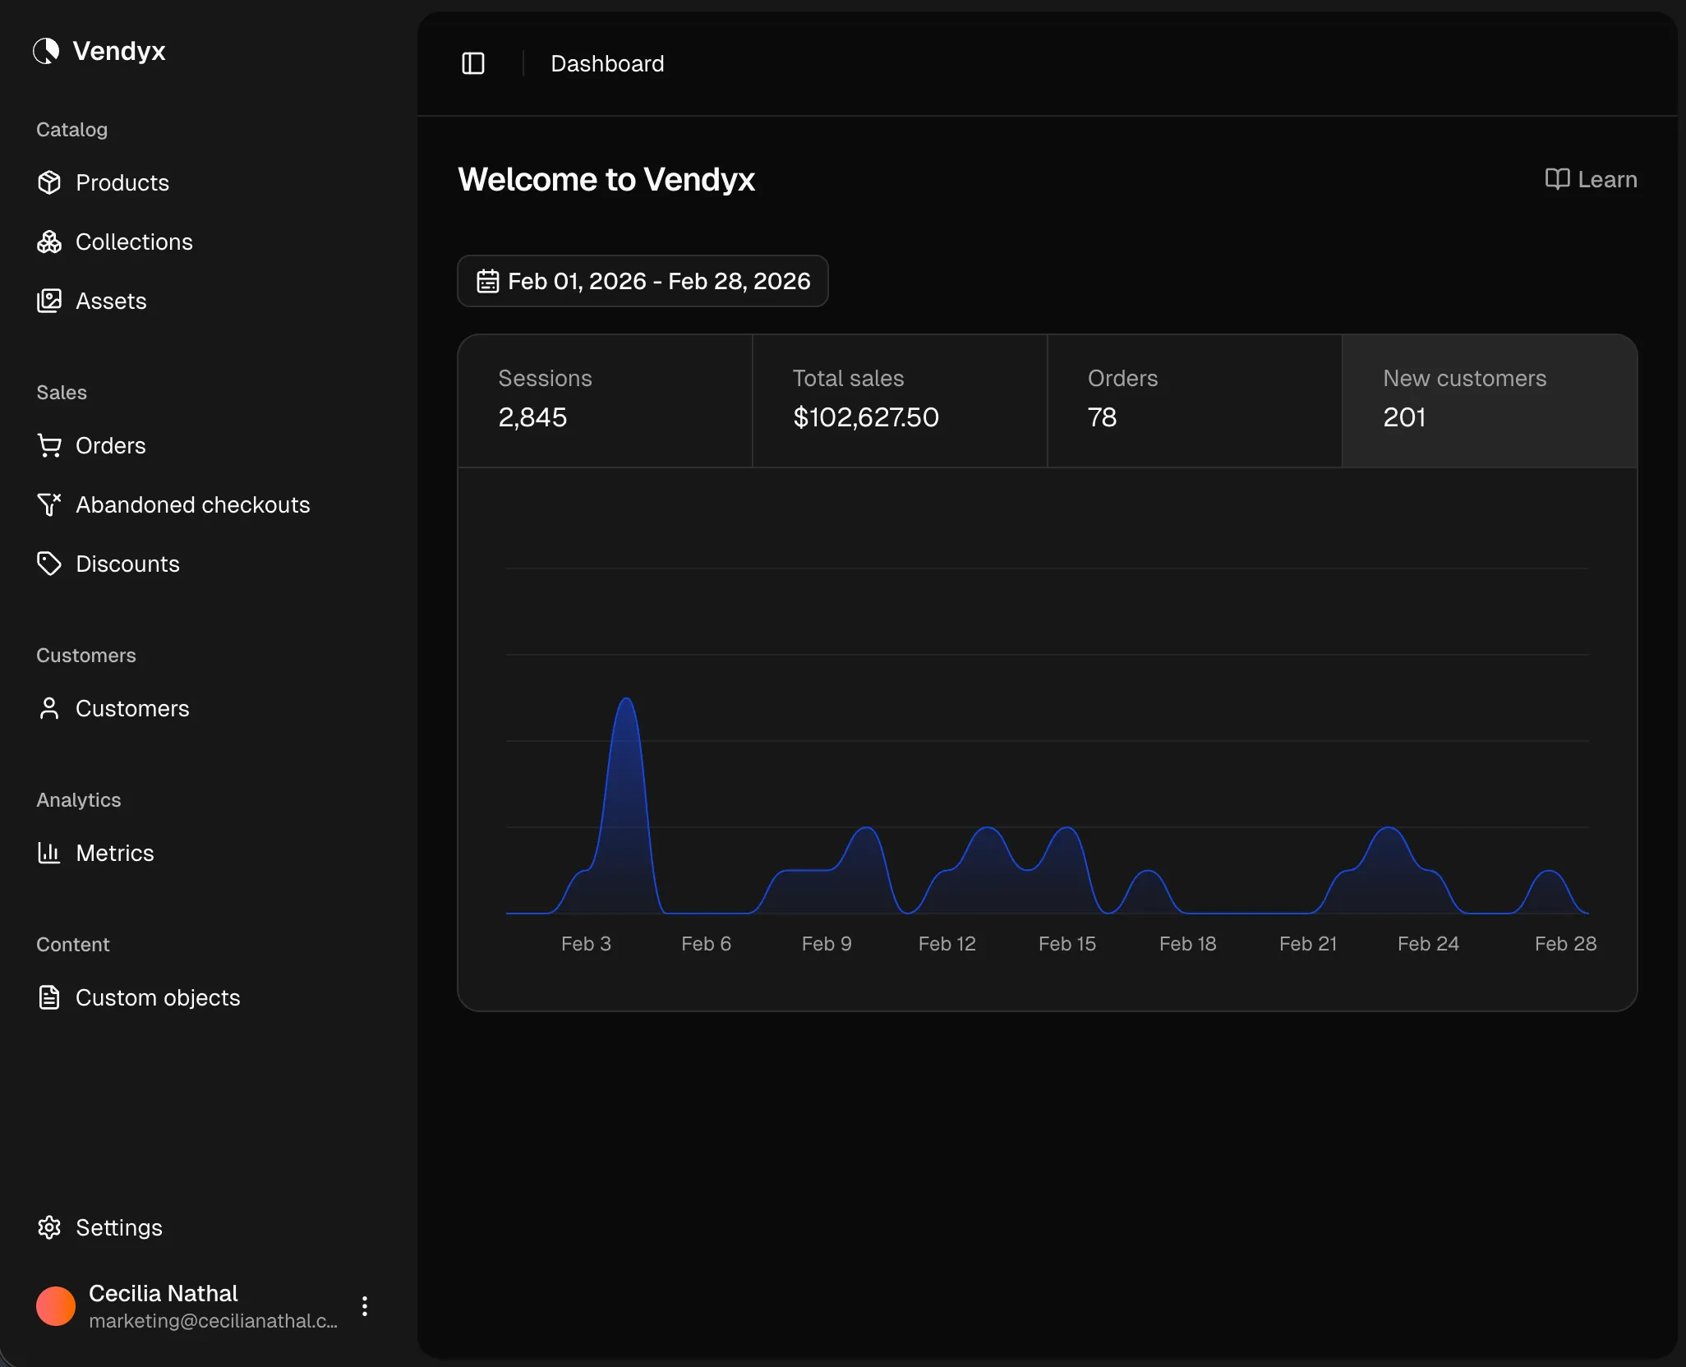Click the Assets image icon

tap(49, 301)
